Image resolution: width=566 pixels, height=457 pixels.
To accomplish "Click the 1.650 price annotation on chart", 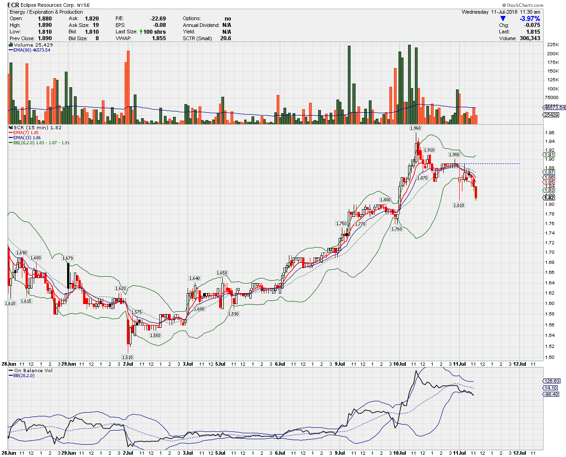I will (x=222, y=273).
